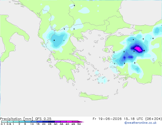Select the 0.5–1 mm legend color box
The height and width of the screenshot is (125, 162).
pyautogui.click(x=10, y=122)
